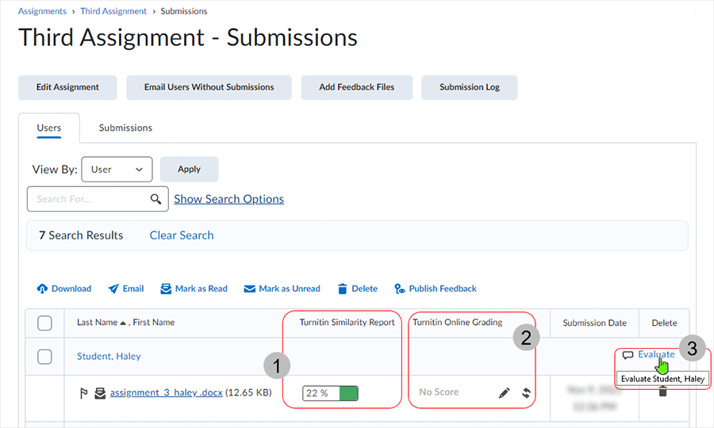Select the Users tab
714x428 pixels.
click(49, 128)
